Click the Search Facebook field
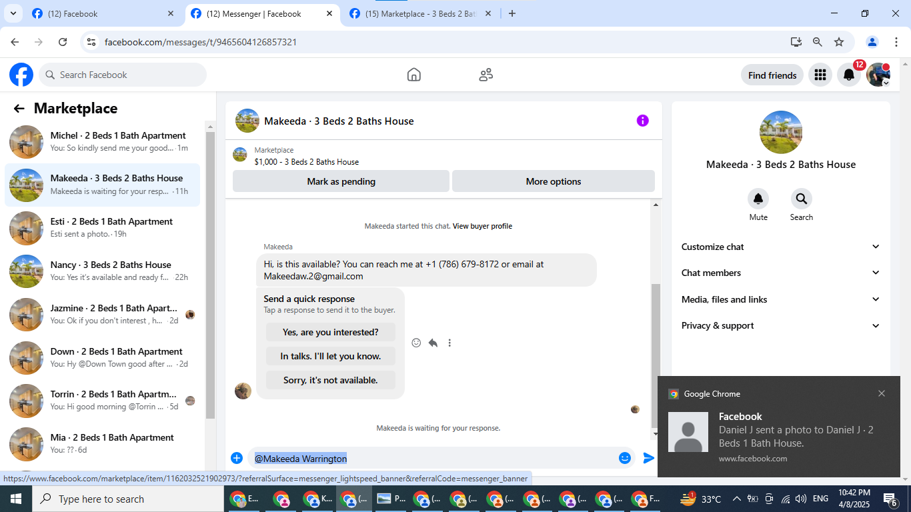911x512 pixels. (x=123, y=75)
